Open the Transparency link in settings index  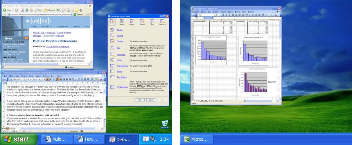[x=122, y=66]
